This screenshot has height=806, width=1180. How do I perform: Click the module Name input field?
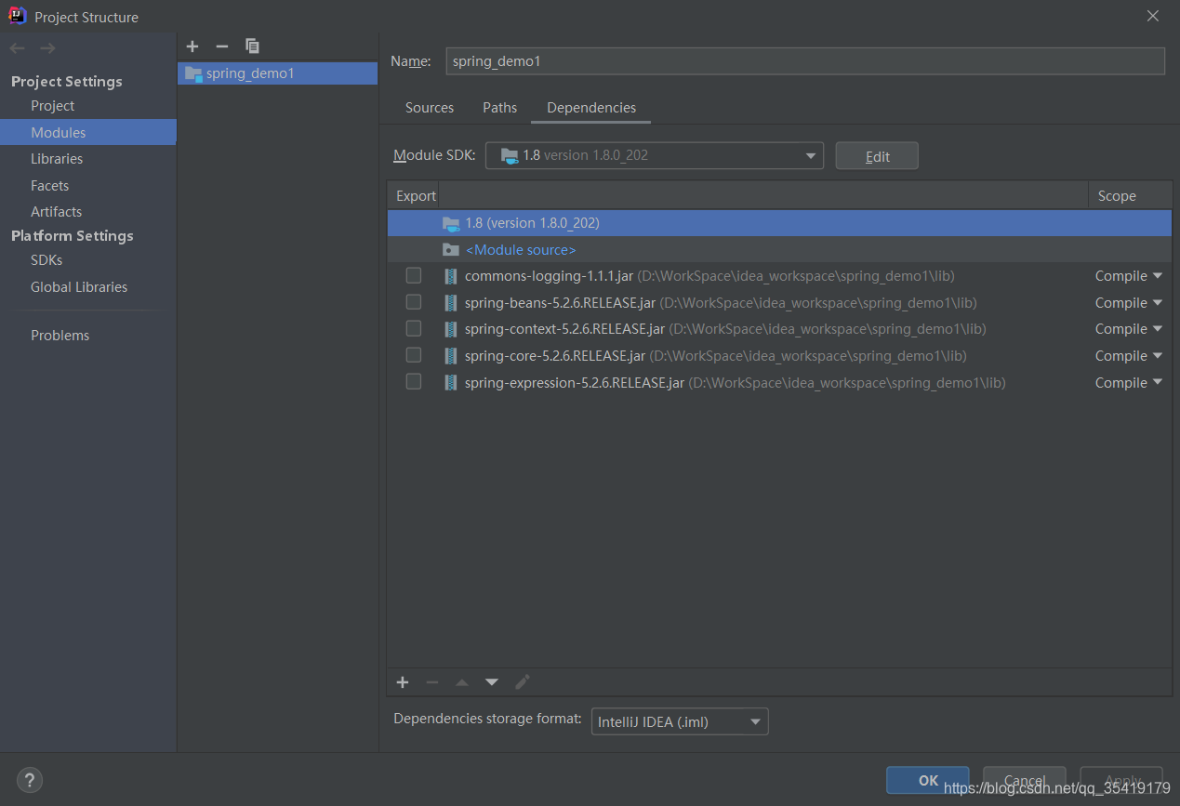point(805,61)
